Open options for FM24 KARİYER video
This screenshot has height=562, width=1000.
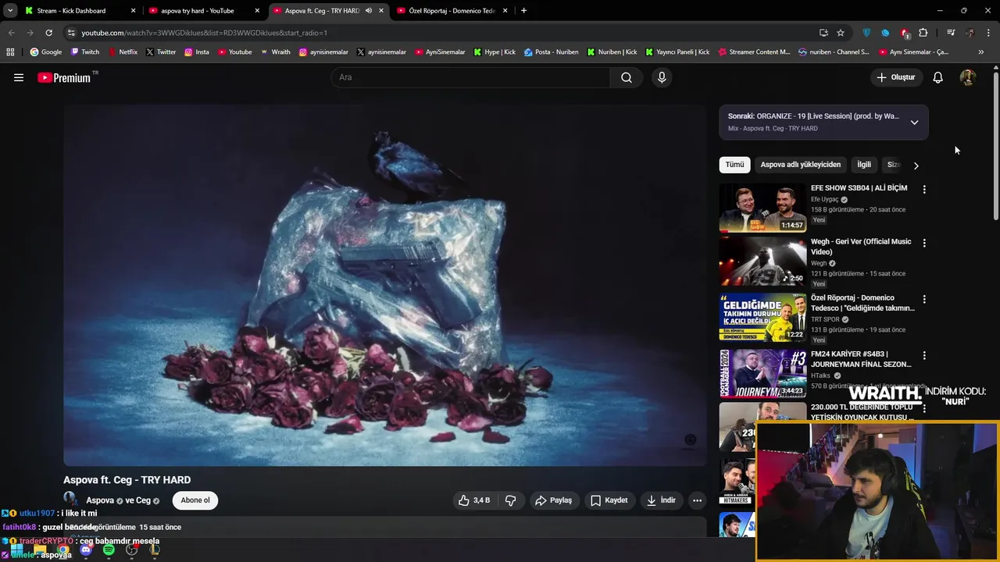924,356
